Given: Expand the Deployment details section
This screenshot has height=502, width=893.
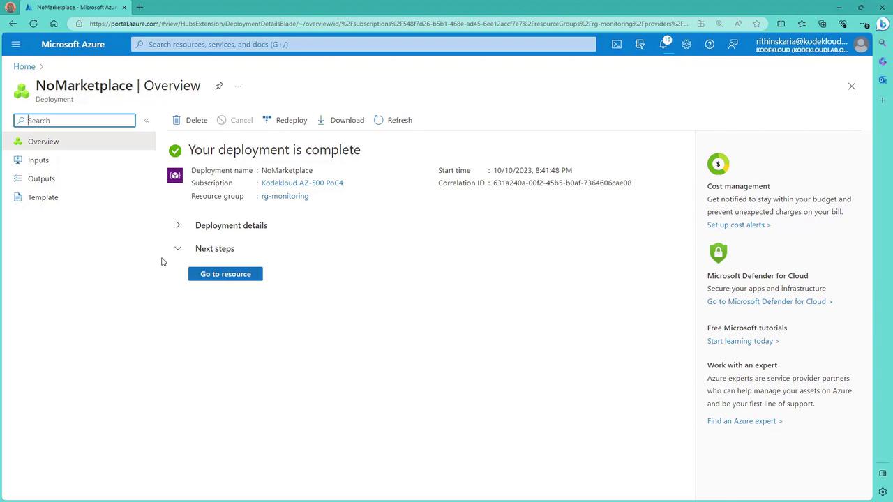Looking at the screenshot, I should [178, 225].
